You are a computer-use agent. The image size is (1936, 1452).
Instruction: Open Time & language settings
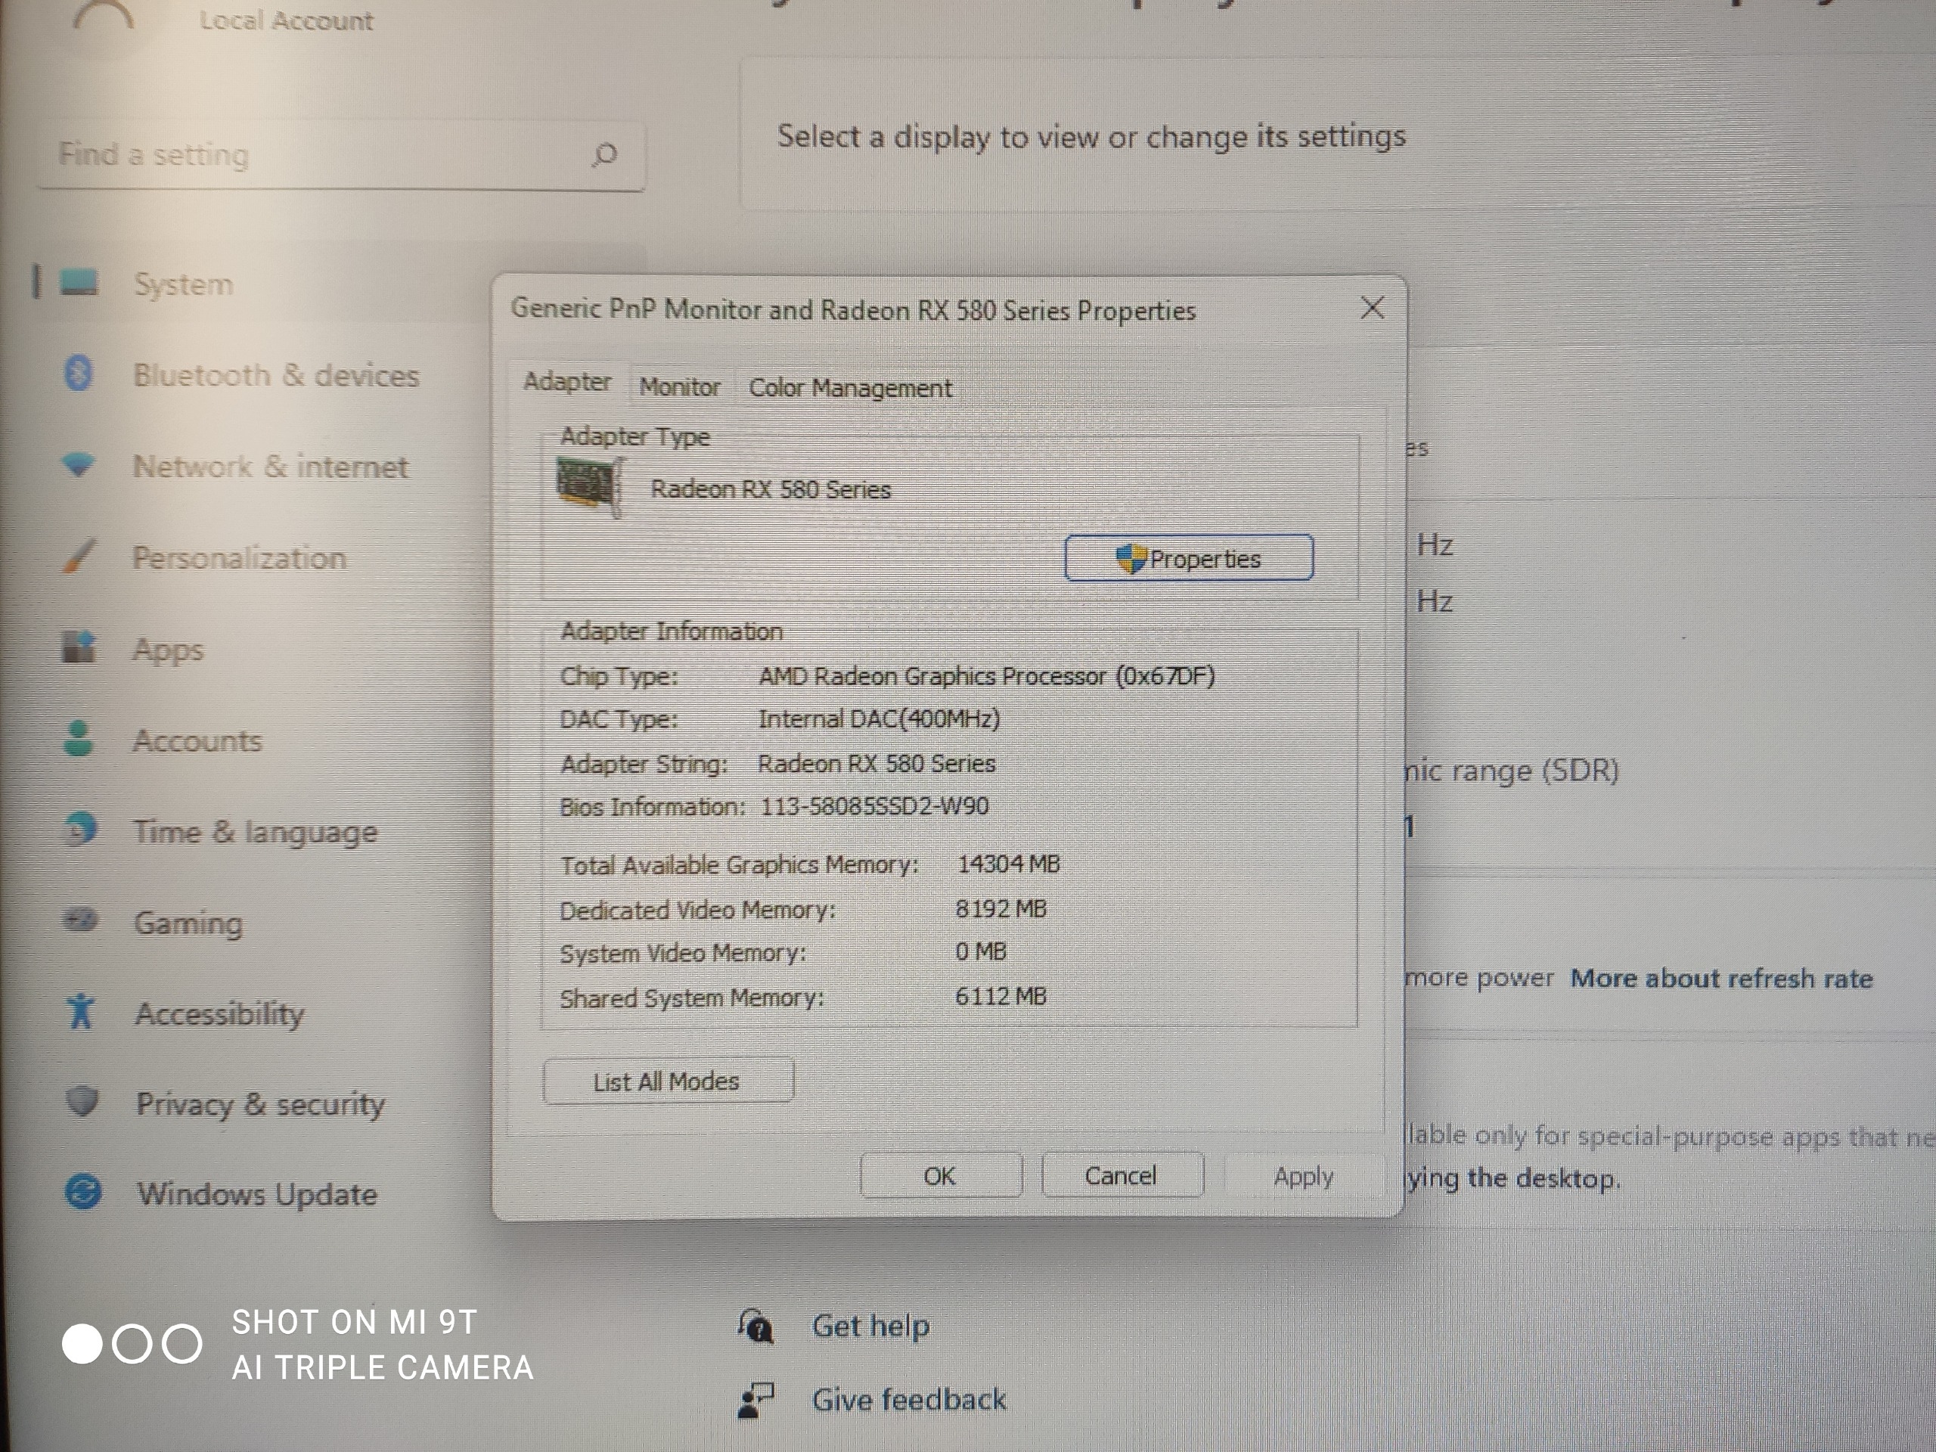point(255,831)
